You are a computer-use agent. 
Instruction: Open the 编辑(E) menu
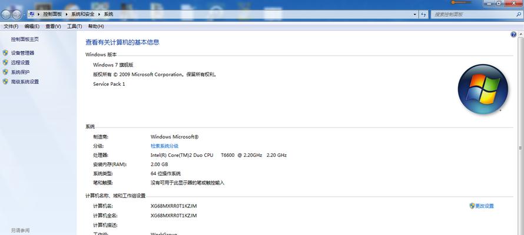click(x=32, y=26)
